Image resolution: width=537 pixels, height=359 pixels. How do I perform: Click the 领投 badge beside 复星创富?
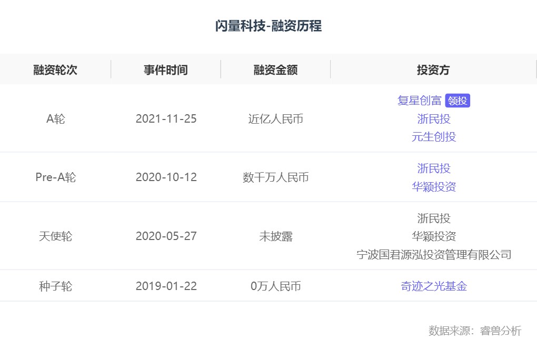[458, 101]
